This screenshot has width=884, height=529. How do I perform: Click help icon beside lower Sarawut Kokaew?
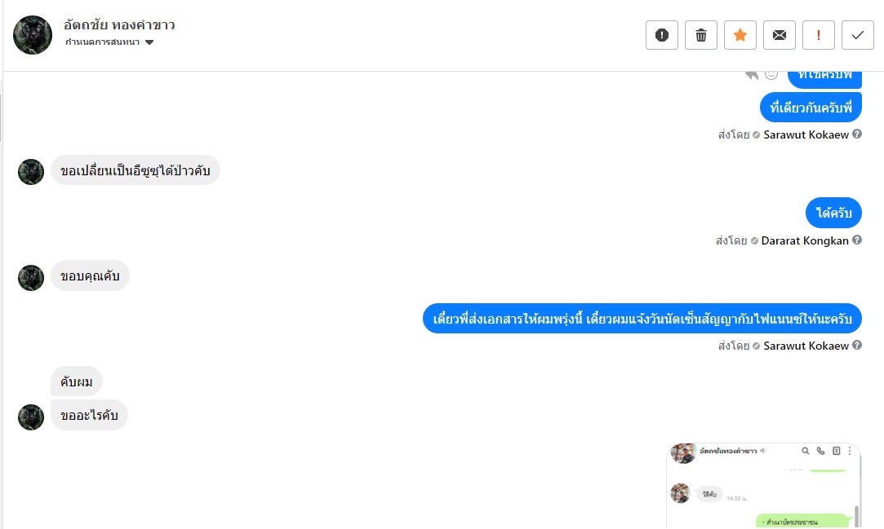coord(857,345)
